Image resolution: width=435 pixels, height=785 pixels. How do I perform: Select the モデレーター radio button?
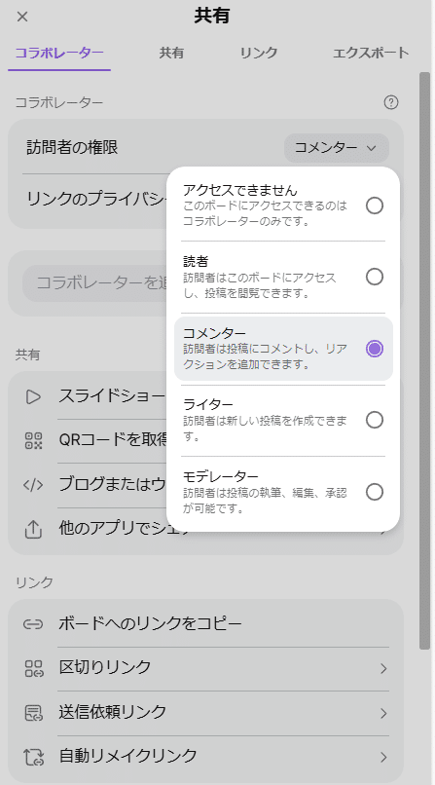click(375, 492)
